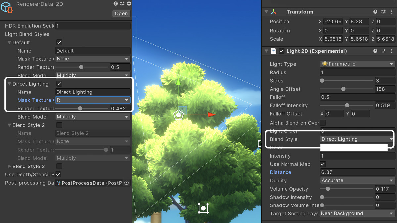The image size is (397, 223).
Task: Toggle Use Depth/Stencil Buffer checkbox
Action: point(58,174)
